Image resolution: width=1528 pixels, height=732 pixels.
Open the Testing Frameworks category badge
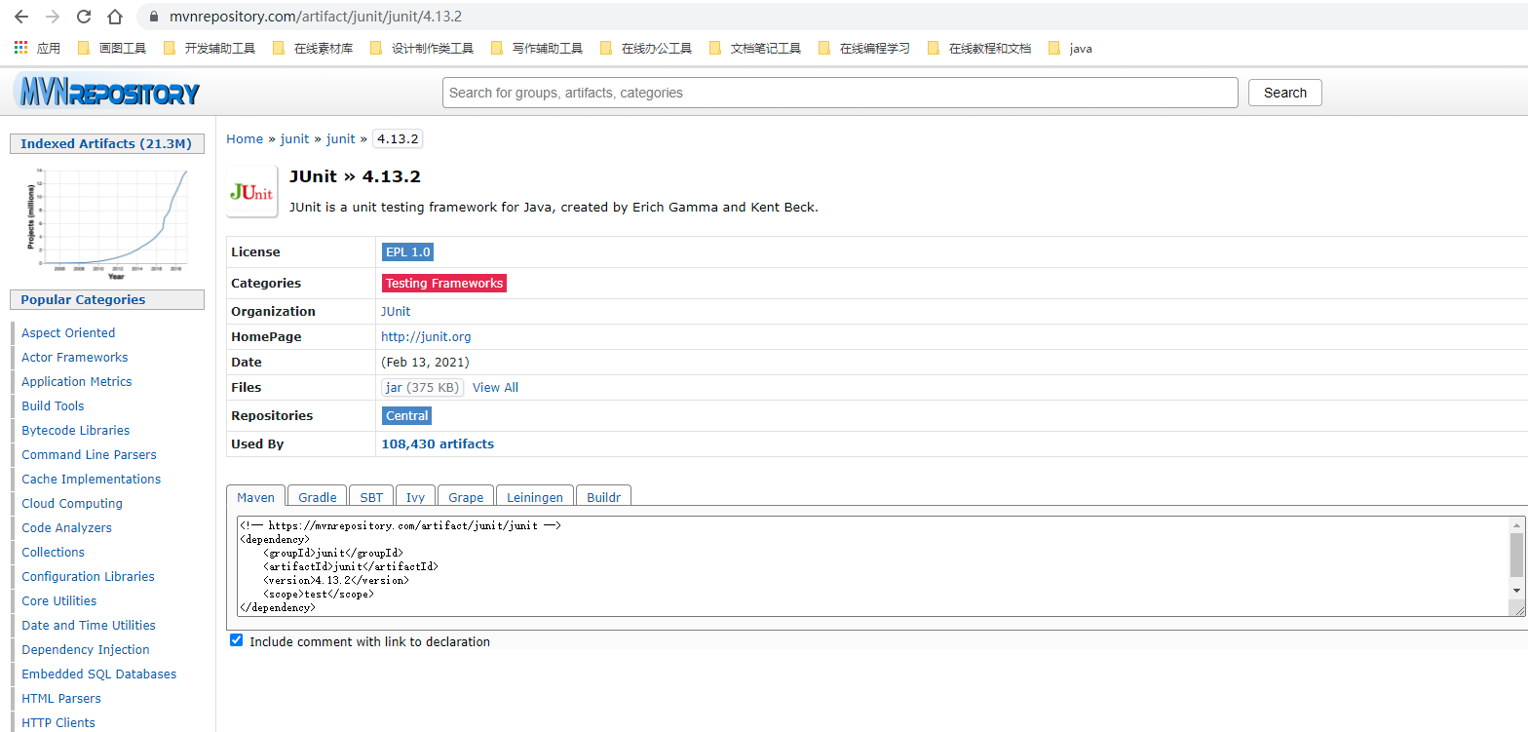tap(444, 283)
